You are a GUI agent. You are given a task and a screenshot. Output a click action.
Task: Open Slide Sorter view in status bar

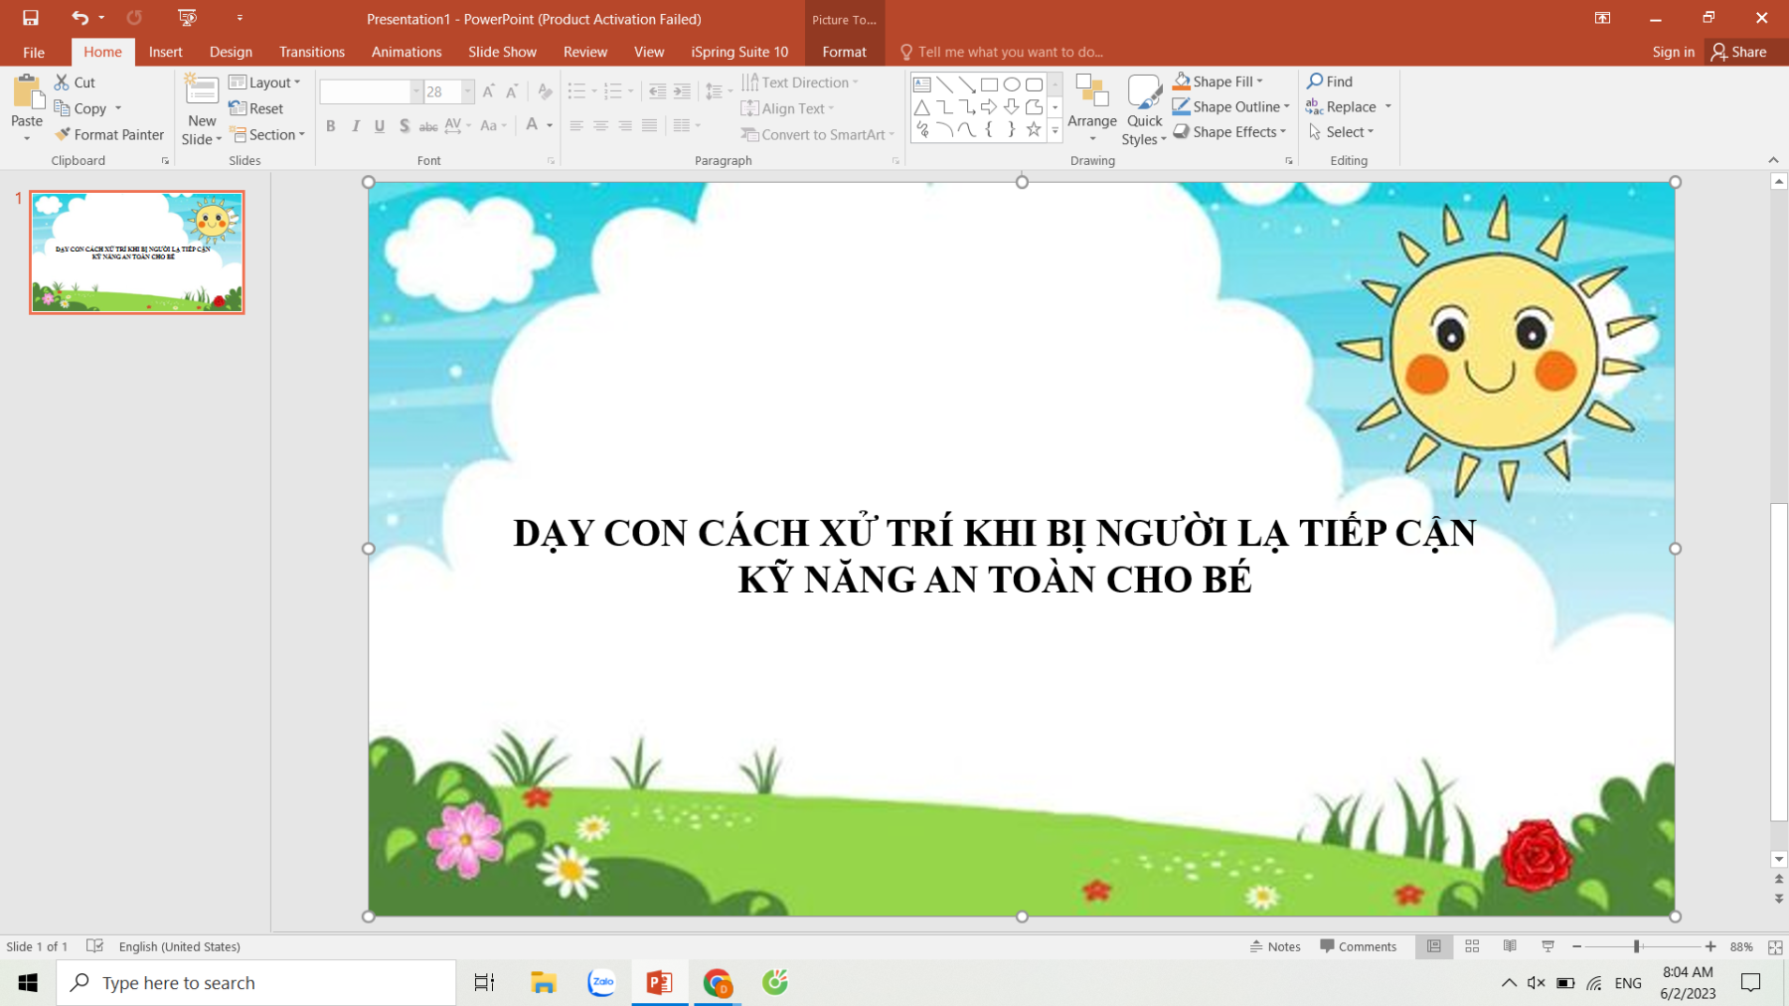point(1472,946)
